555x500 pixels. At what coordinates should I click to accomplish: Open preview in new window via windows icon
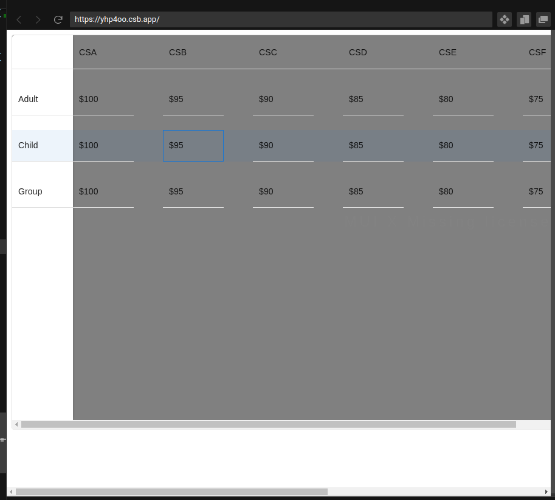point(543,19)
